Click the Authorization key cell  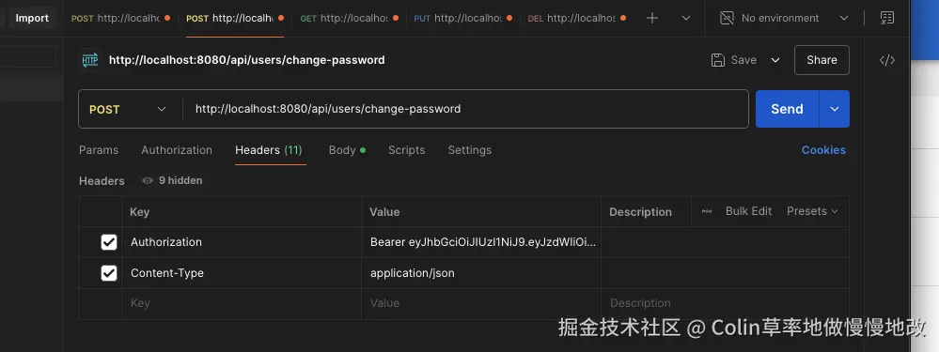pyautogui.click(x=242, y=242)
